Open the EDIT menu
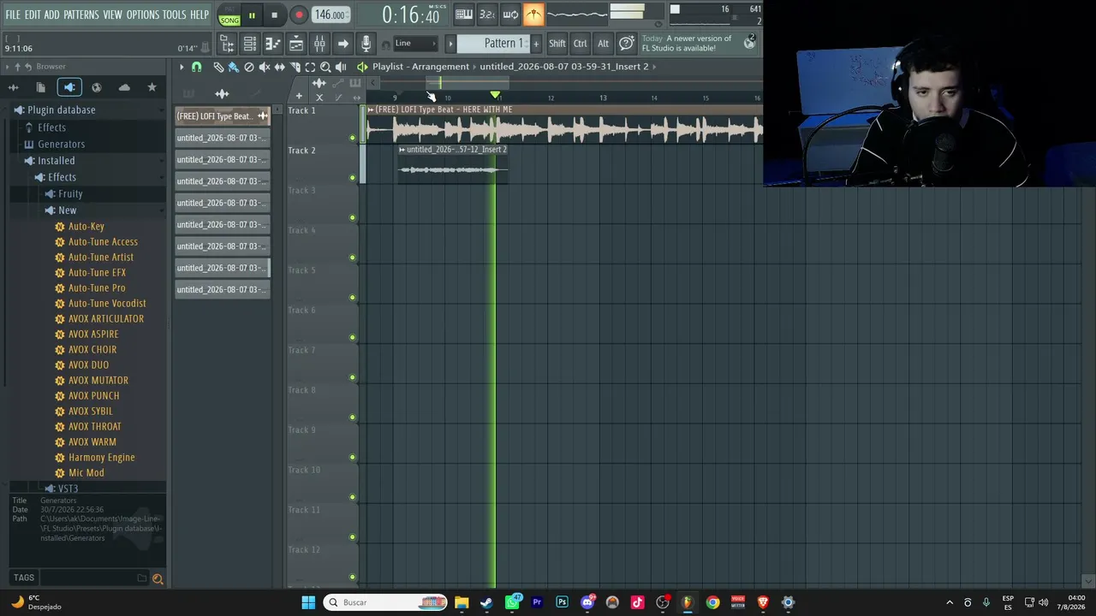The height and width of the screenshot is (616, 1096). point(33,15)
